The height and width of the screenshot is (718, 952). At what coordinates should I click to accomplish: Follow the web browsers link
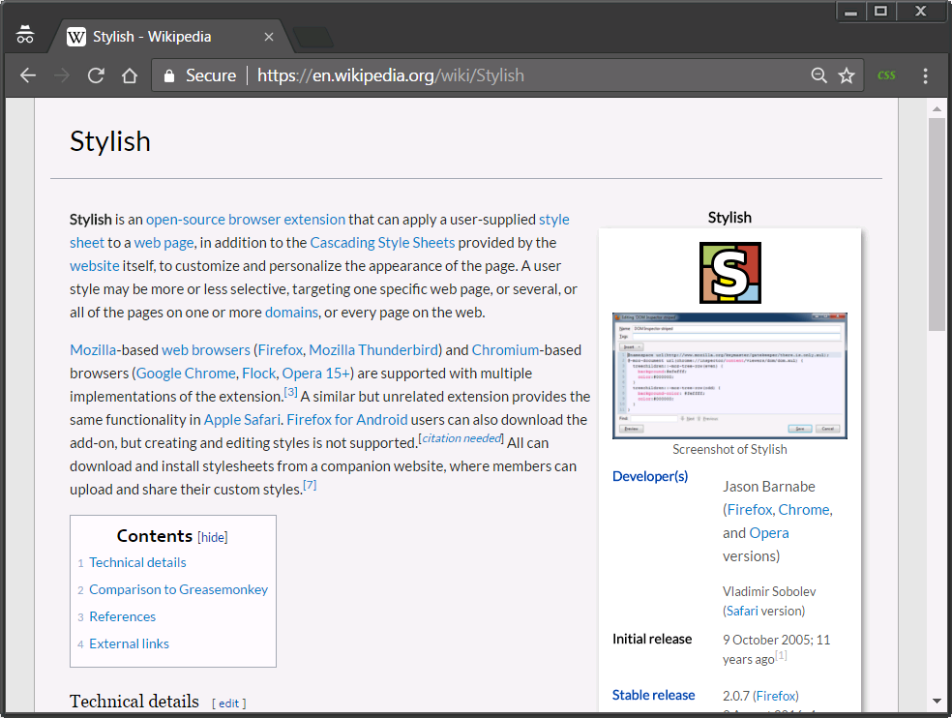point(206,350)
